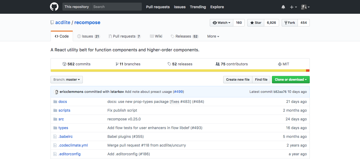The height and width of the screenshot is (159, 360).
Task: Open the recompose repository name link
Action: [87, 22]
